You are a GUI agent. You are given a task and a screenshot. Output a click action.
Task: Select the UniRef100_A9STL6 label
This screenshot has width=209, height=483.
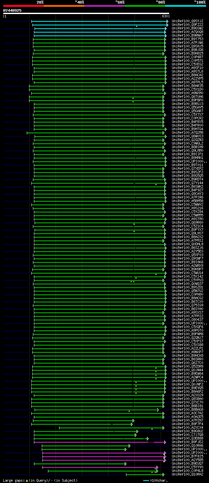click(187, 71)
